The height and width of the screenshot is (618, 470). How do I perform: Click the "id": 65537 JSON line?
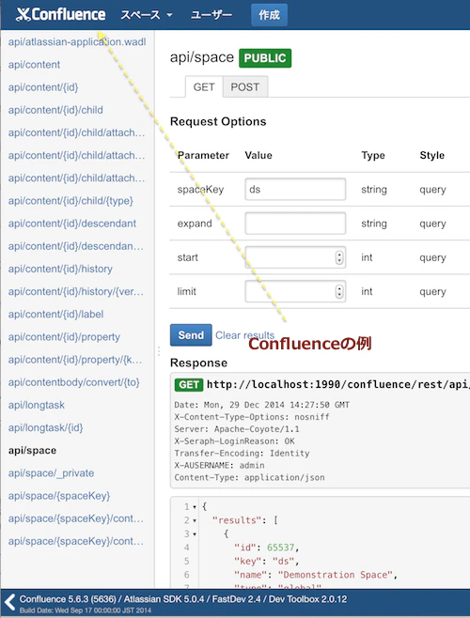coord(266,548)
